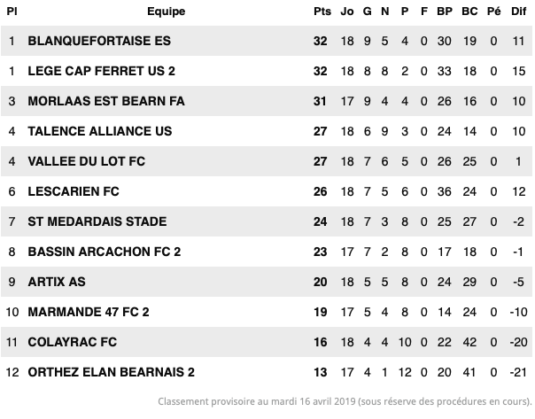
Task: Open LEGE CAP FERRET US 2 team
Action: [101, 71]
